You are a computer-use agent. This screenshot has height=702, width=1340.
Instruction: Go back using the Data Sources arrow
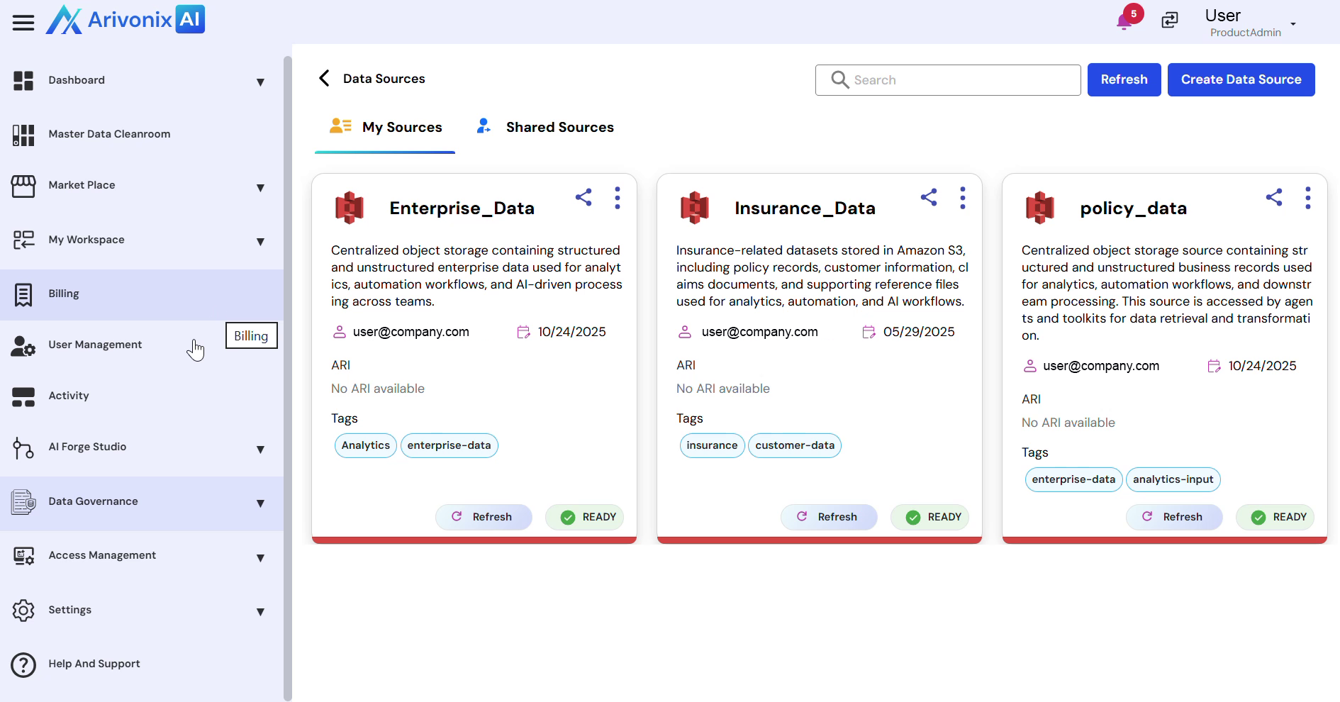point(325,79)
